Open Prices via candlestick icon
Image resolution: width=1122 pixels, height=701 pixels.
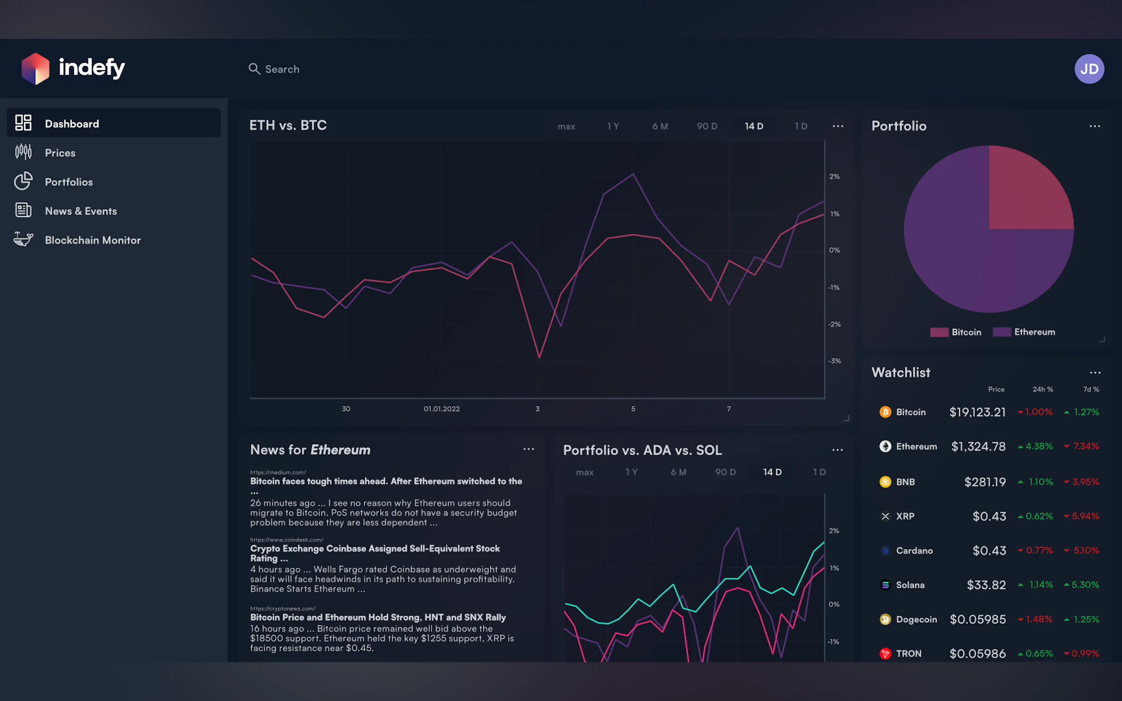coord(23,152)
